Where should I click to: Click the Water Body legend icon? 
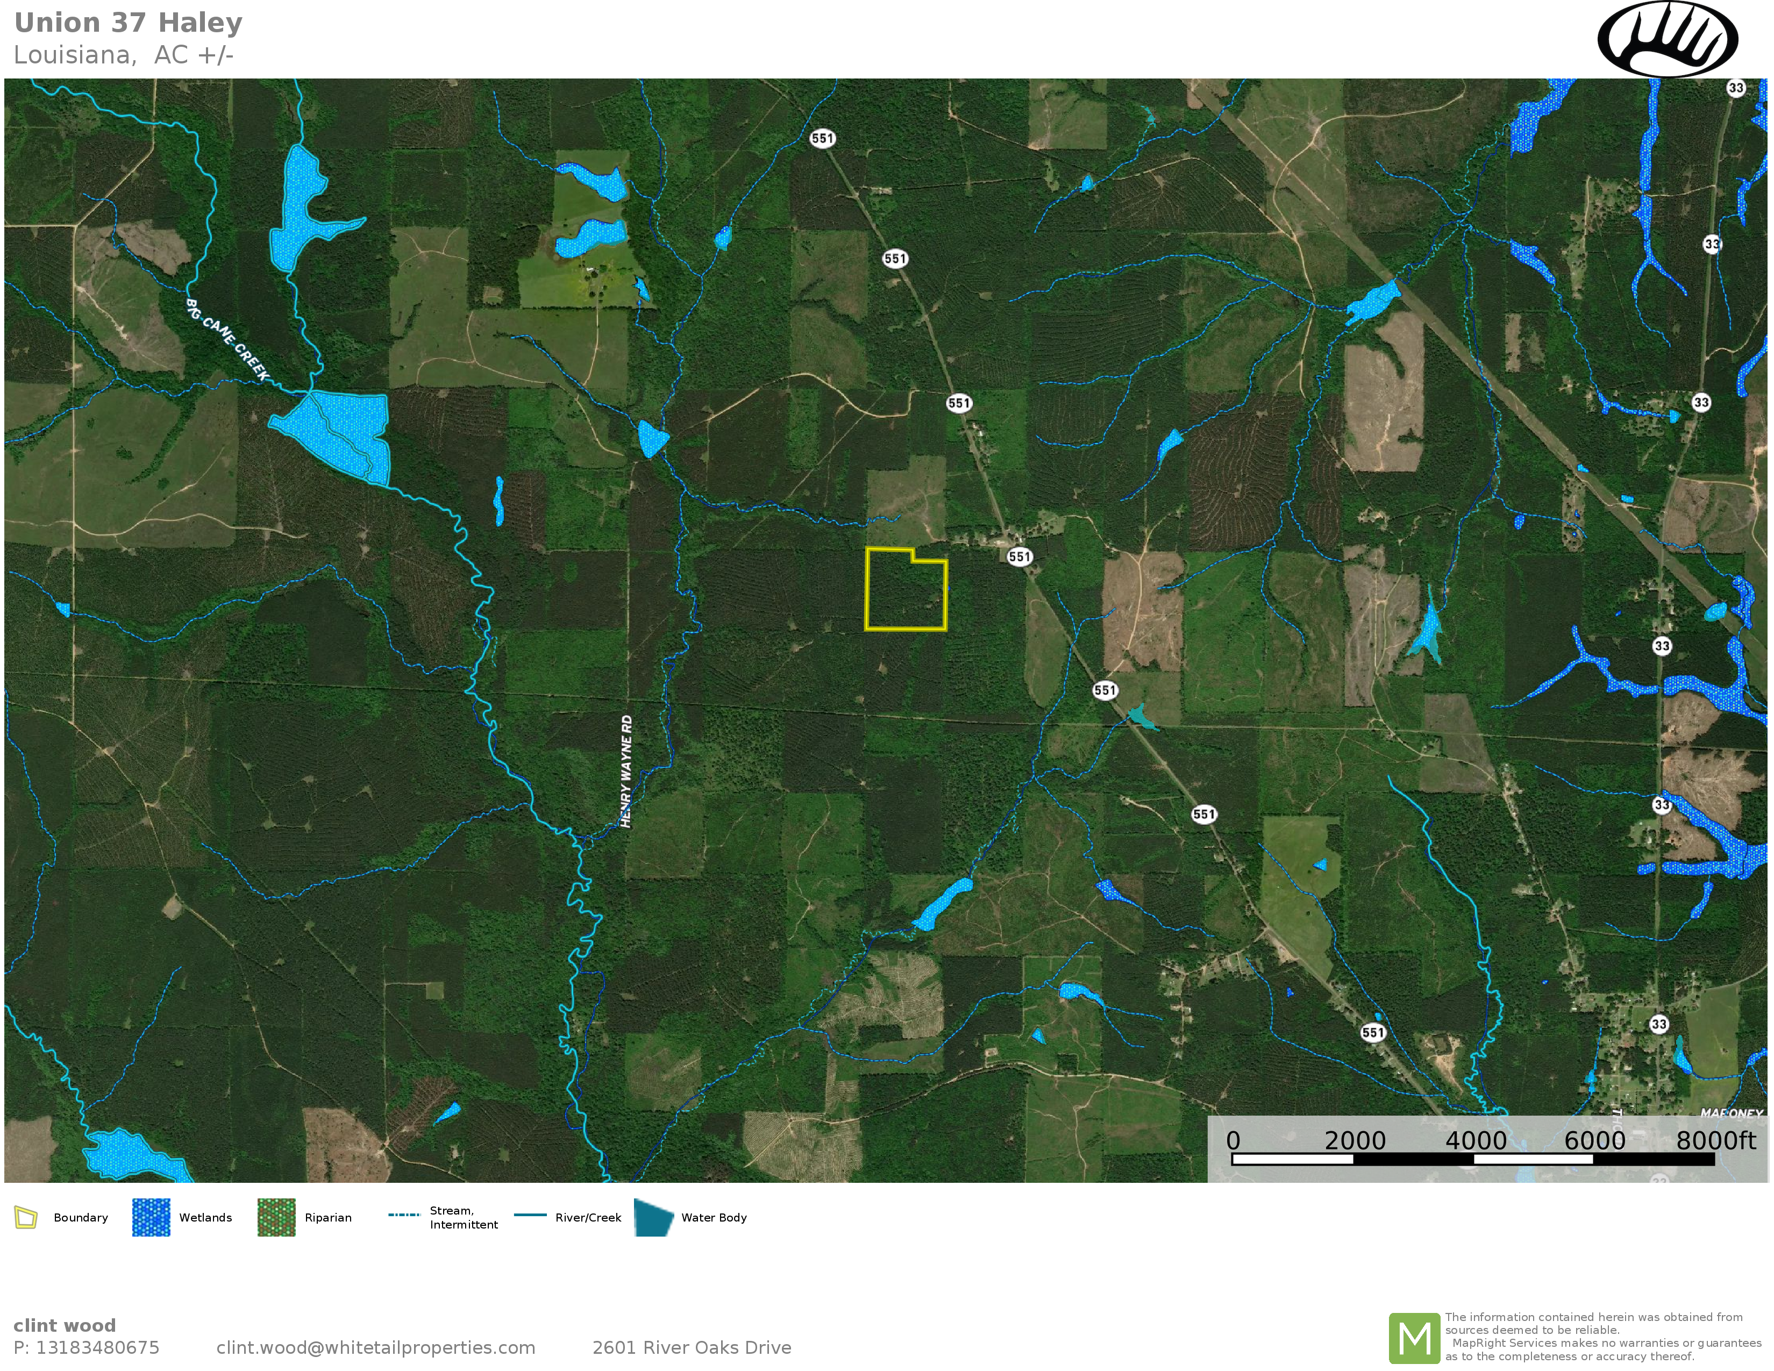click(x=653, y=1217)
